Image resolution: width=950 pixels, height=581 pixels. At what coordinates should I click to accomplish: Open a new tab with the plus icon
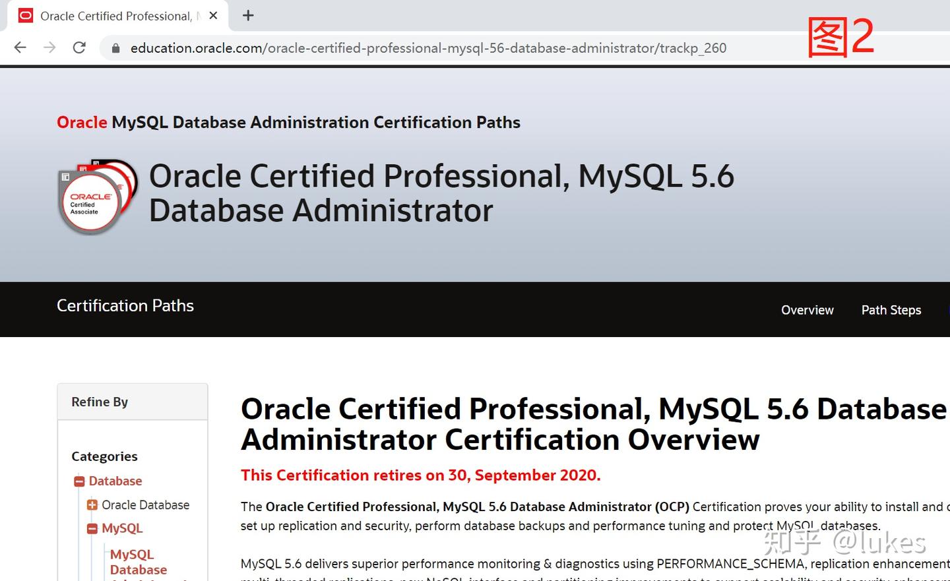[x=247, y=15]
